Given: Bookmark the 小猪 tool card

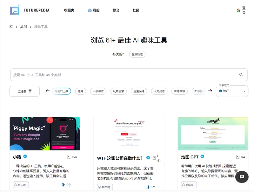Looking at the screenshot, I should click(69, 157).
